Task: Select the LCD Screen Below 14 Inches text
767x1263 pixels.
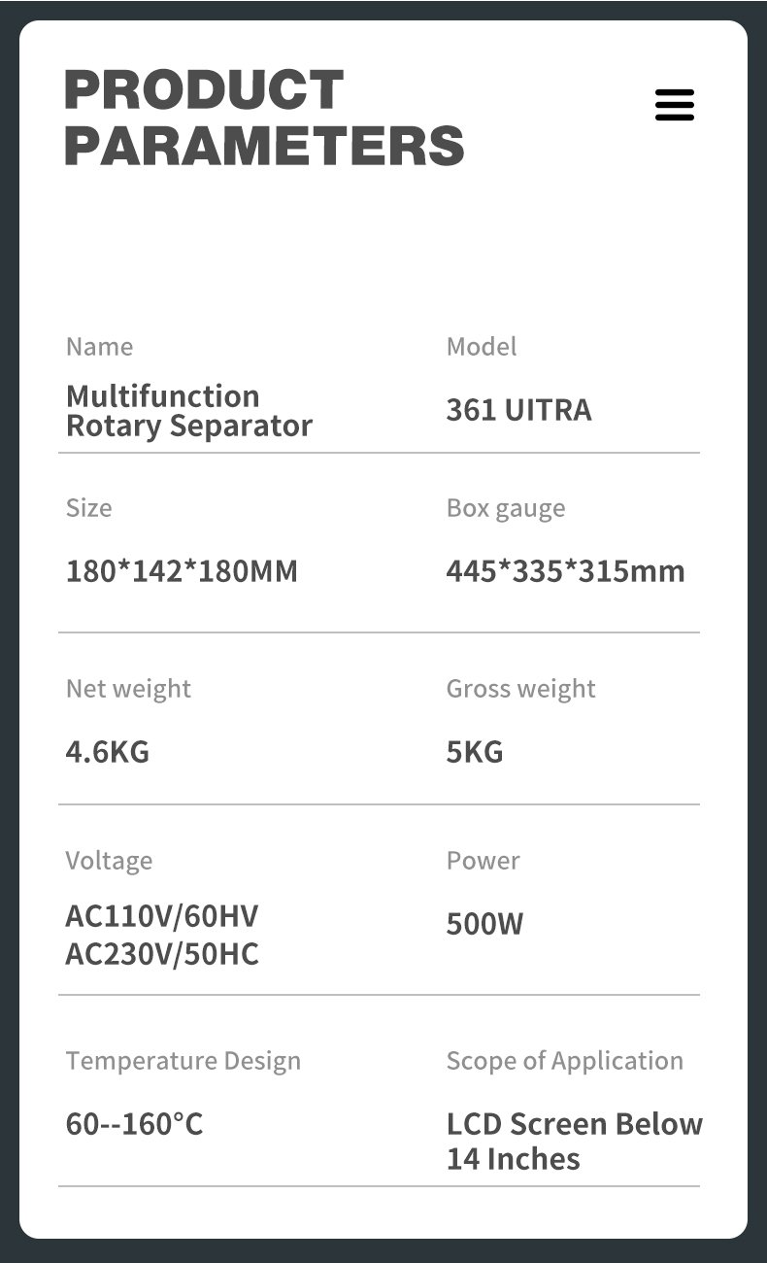Action: [x=574, y=1142]
